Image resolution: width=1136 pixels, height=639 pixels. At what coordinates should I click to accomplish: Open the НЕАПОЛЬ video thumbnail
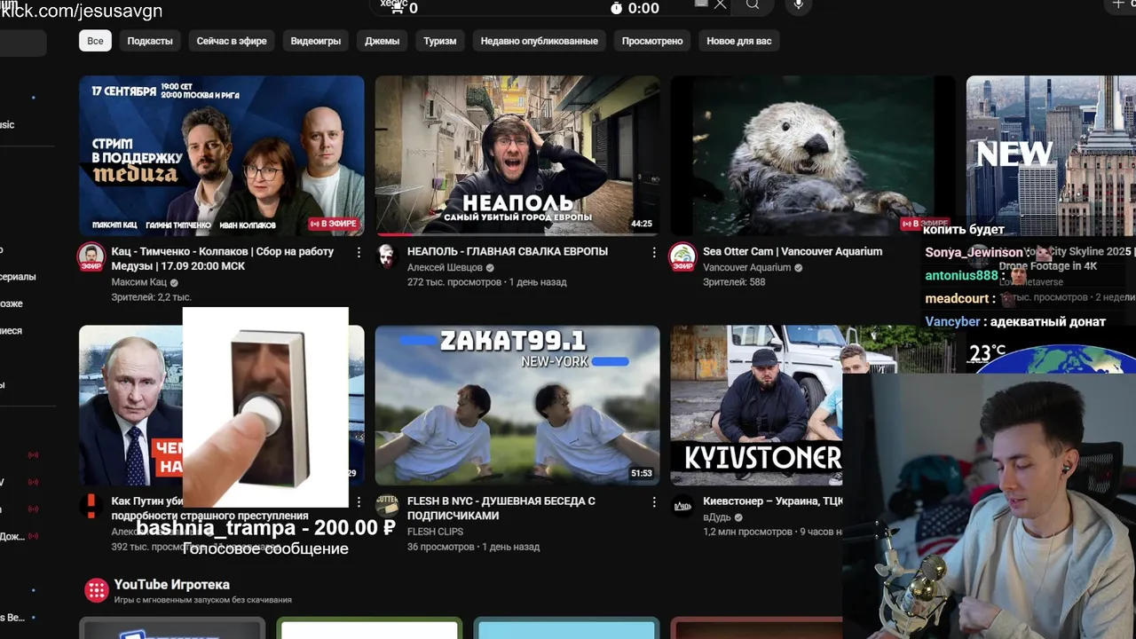point(517,155)
